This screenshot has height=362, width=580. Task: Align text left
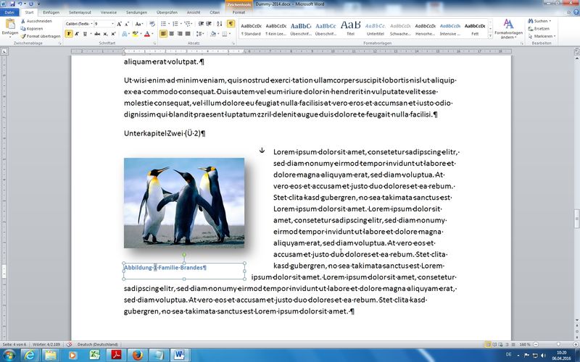(164, 34)
